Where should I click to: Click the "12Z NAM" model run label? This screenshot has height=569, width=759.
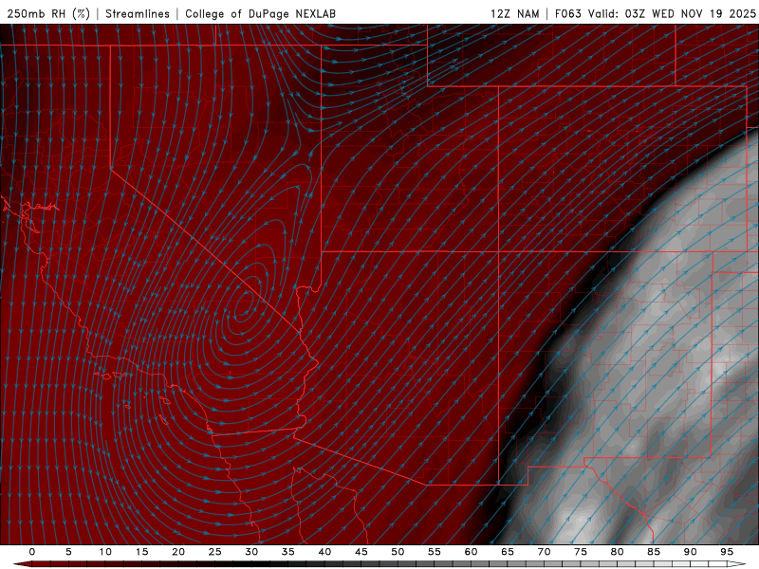point(514,13)
